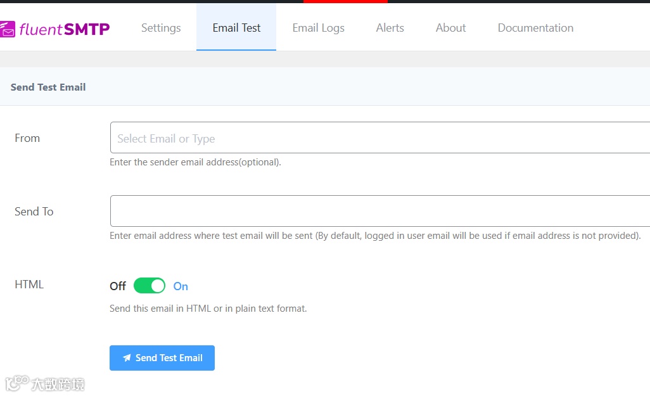Click the HTML field label
The image size is (650, 396).
coord(29,284)
